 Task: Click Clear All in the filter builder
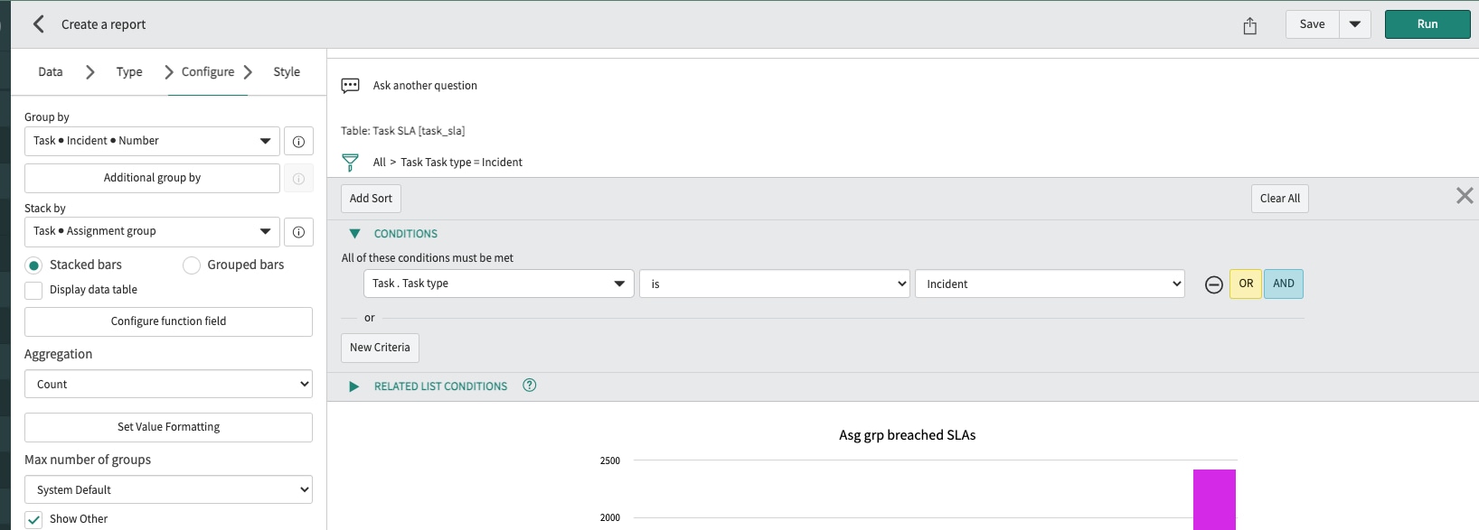(1279, 199)
